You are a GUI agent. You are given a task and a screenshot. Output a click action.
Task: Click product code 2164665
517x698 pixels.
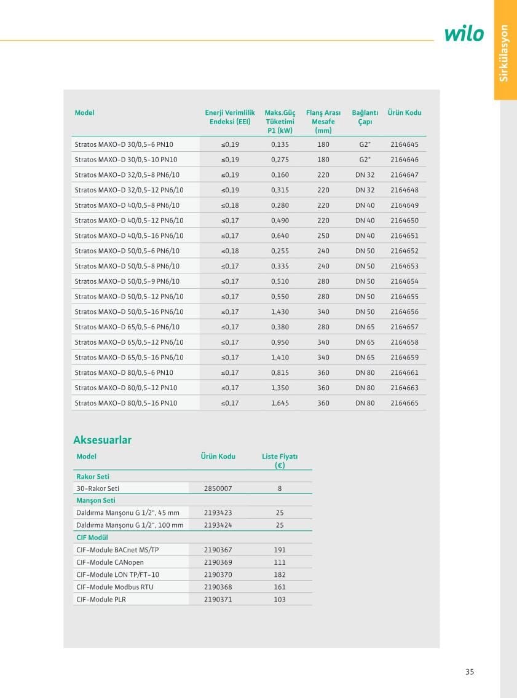pyautogui.click(x=405, y=403)
